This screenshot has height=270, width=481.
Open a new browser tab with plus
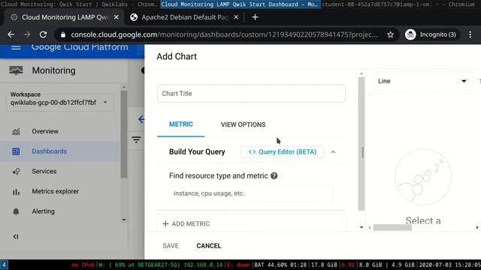[255, 17]
